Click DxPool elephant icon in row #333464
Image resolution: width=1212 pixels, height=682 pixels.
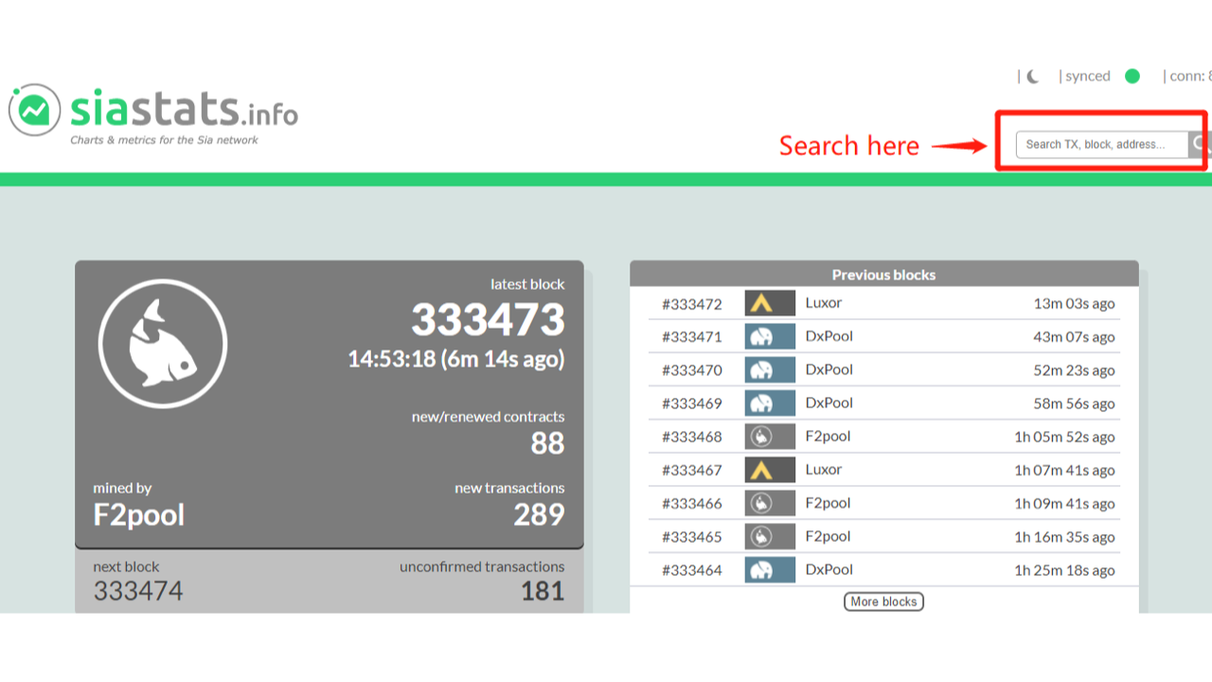click(x=770, y=569)
